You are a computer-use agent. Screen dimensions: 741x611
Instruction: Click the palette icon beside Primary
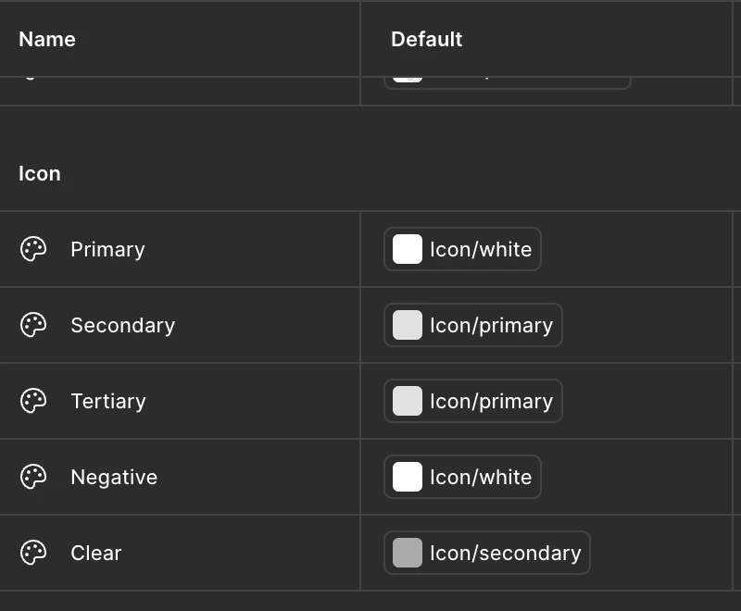click(33, 249)
